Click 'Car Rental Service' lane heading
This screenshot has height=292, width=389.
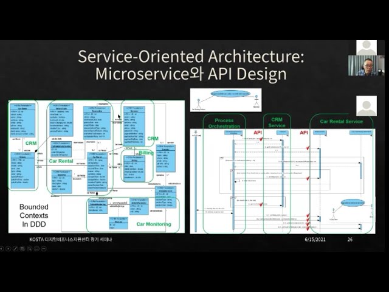click(x=341, y=122)
